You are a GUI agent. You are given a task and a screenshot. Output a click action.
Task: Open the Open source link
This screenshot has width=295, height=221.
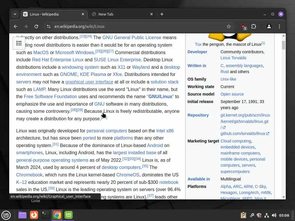[x=232, y=94]
